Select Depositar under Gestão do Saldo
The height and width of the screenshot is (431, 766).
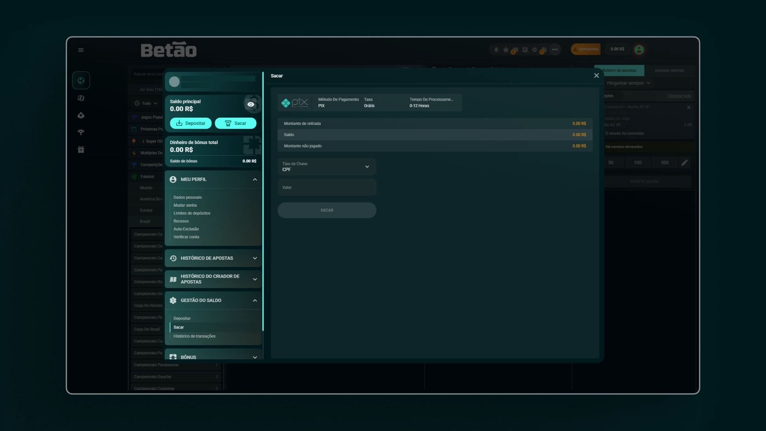pos(182,318)
